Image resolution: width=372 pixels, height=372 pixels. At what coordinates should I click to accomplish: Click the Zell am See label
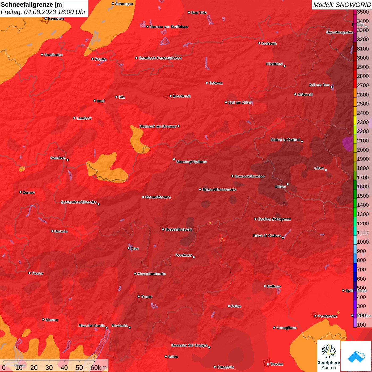319,85
